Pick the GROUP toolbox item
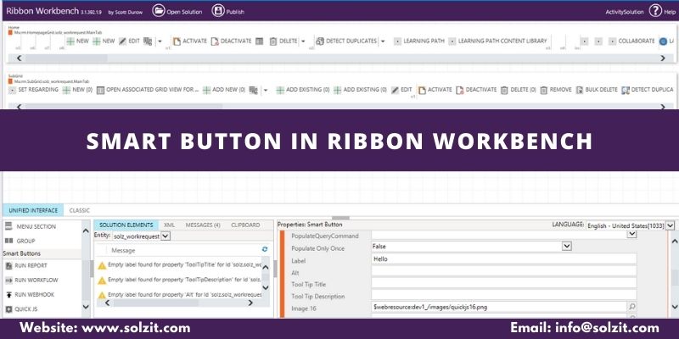Viewport: 679px width, 339px height. (20, 241)
